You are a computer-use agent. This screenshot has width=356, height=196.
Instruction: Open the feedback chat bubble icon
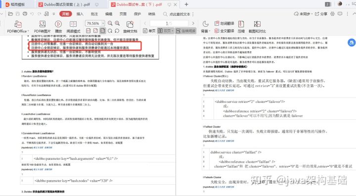tap(340, 14)
